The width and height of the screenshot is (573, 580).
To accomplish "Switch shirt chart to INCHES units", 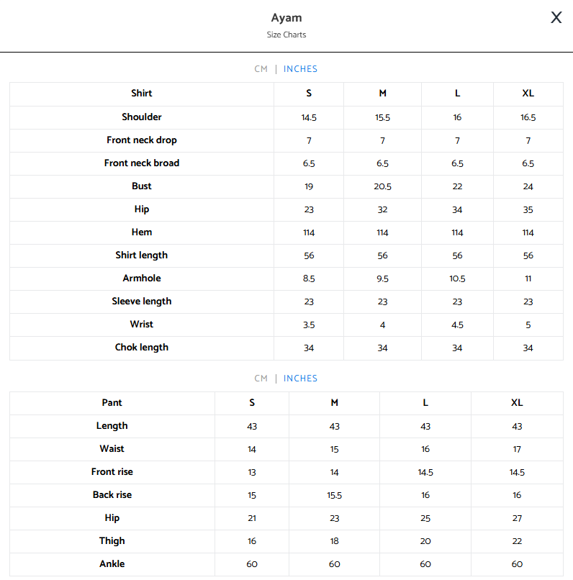I will coord(300,69).
